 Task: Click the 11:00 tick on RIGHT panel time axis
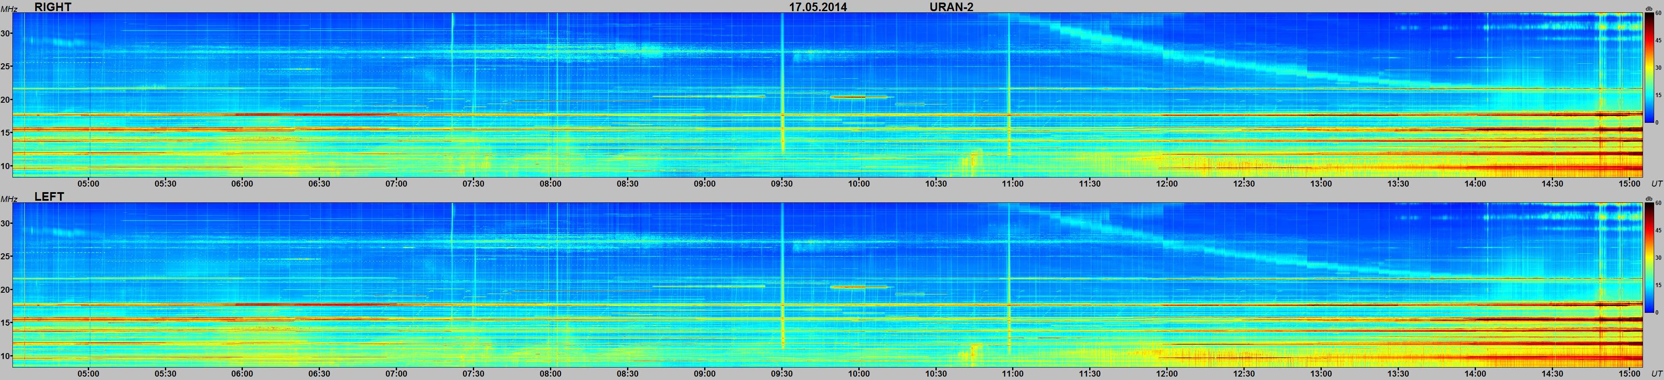(1013, 183)
